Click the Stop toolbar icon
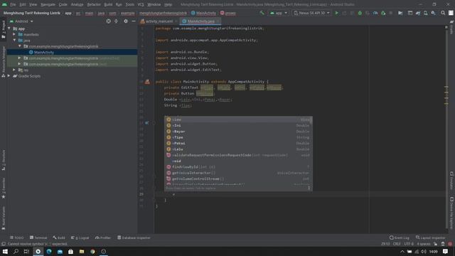 [x=391, y=13]
